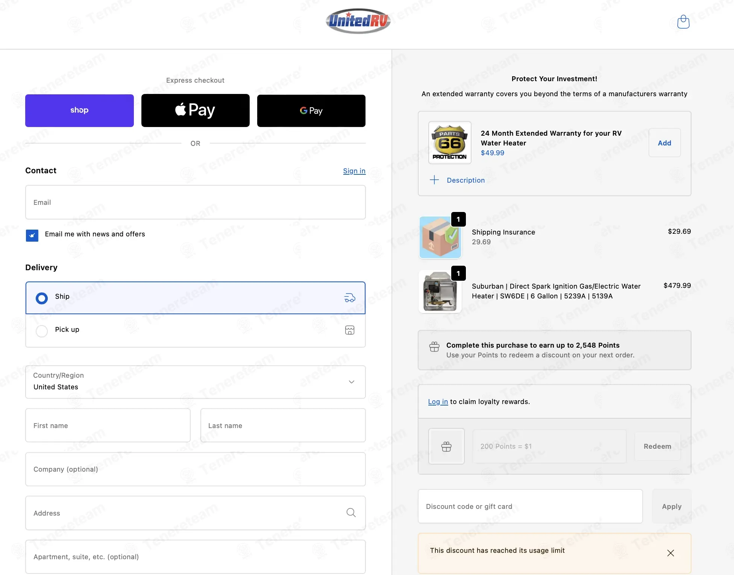Click the Protect Your Investment! heading

tap(554, 79)
